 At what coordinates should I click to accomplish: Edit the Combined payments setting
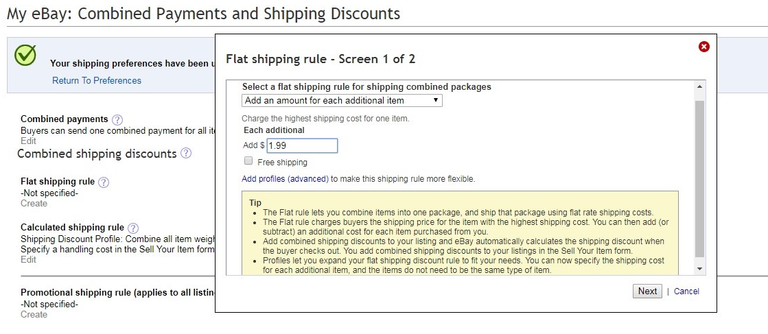click(28, 141)
